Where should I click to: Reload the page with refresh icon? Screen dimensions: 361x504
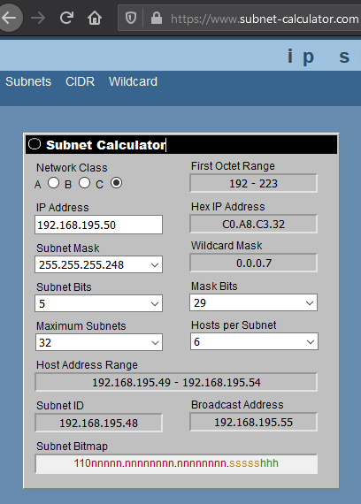pos(66,18)
